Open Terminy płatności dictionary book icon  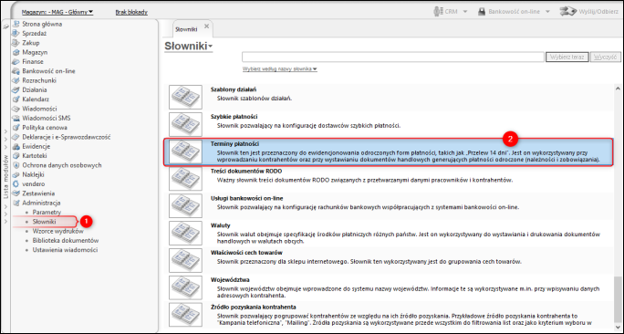pyautogui.click(x=185, y=151)
